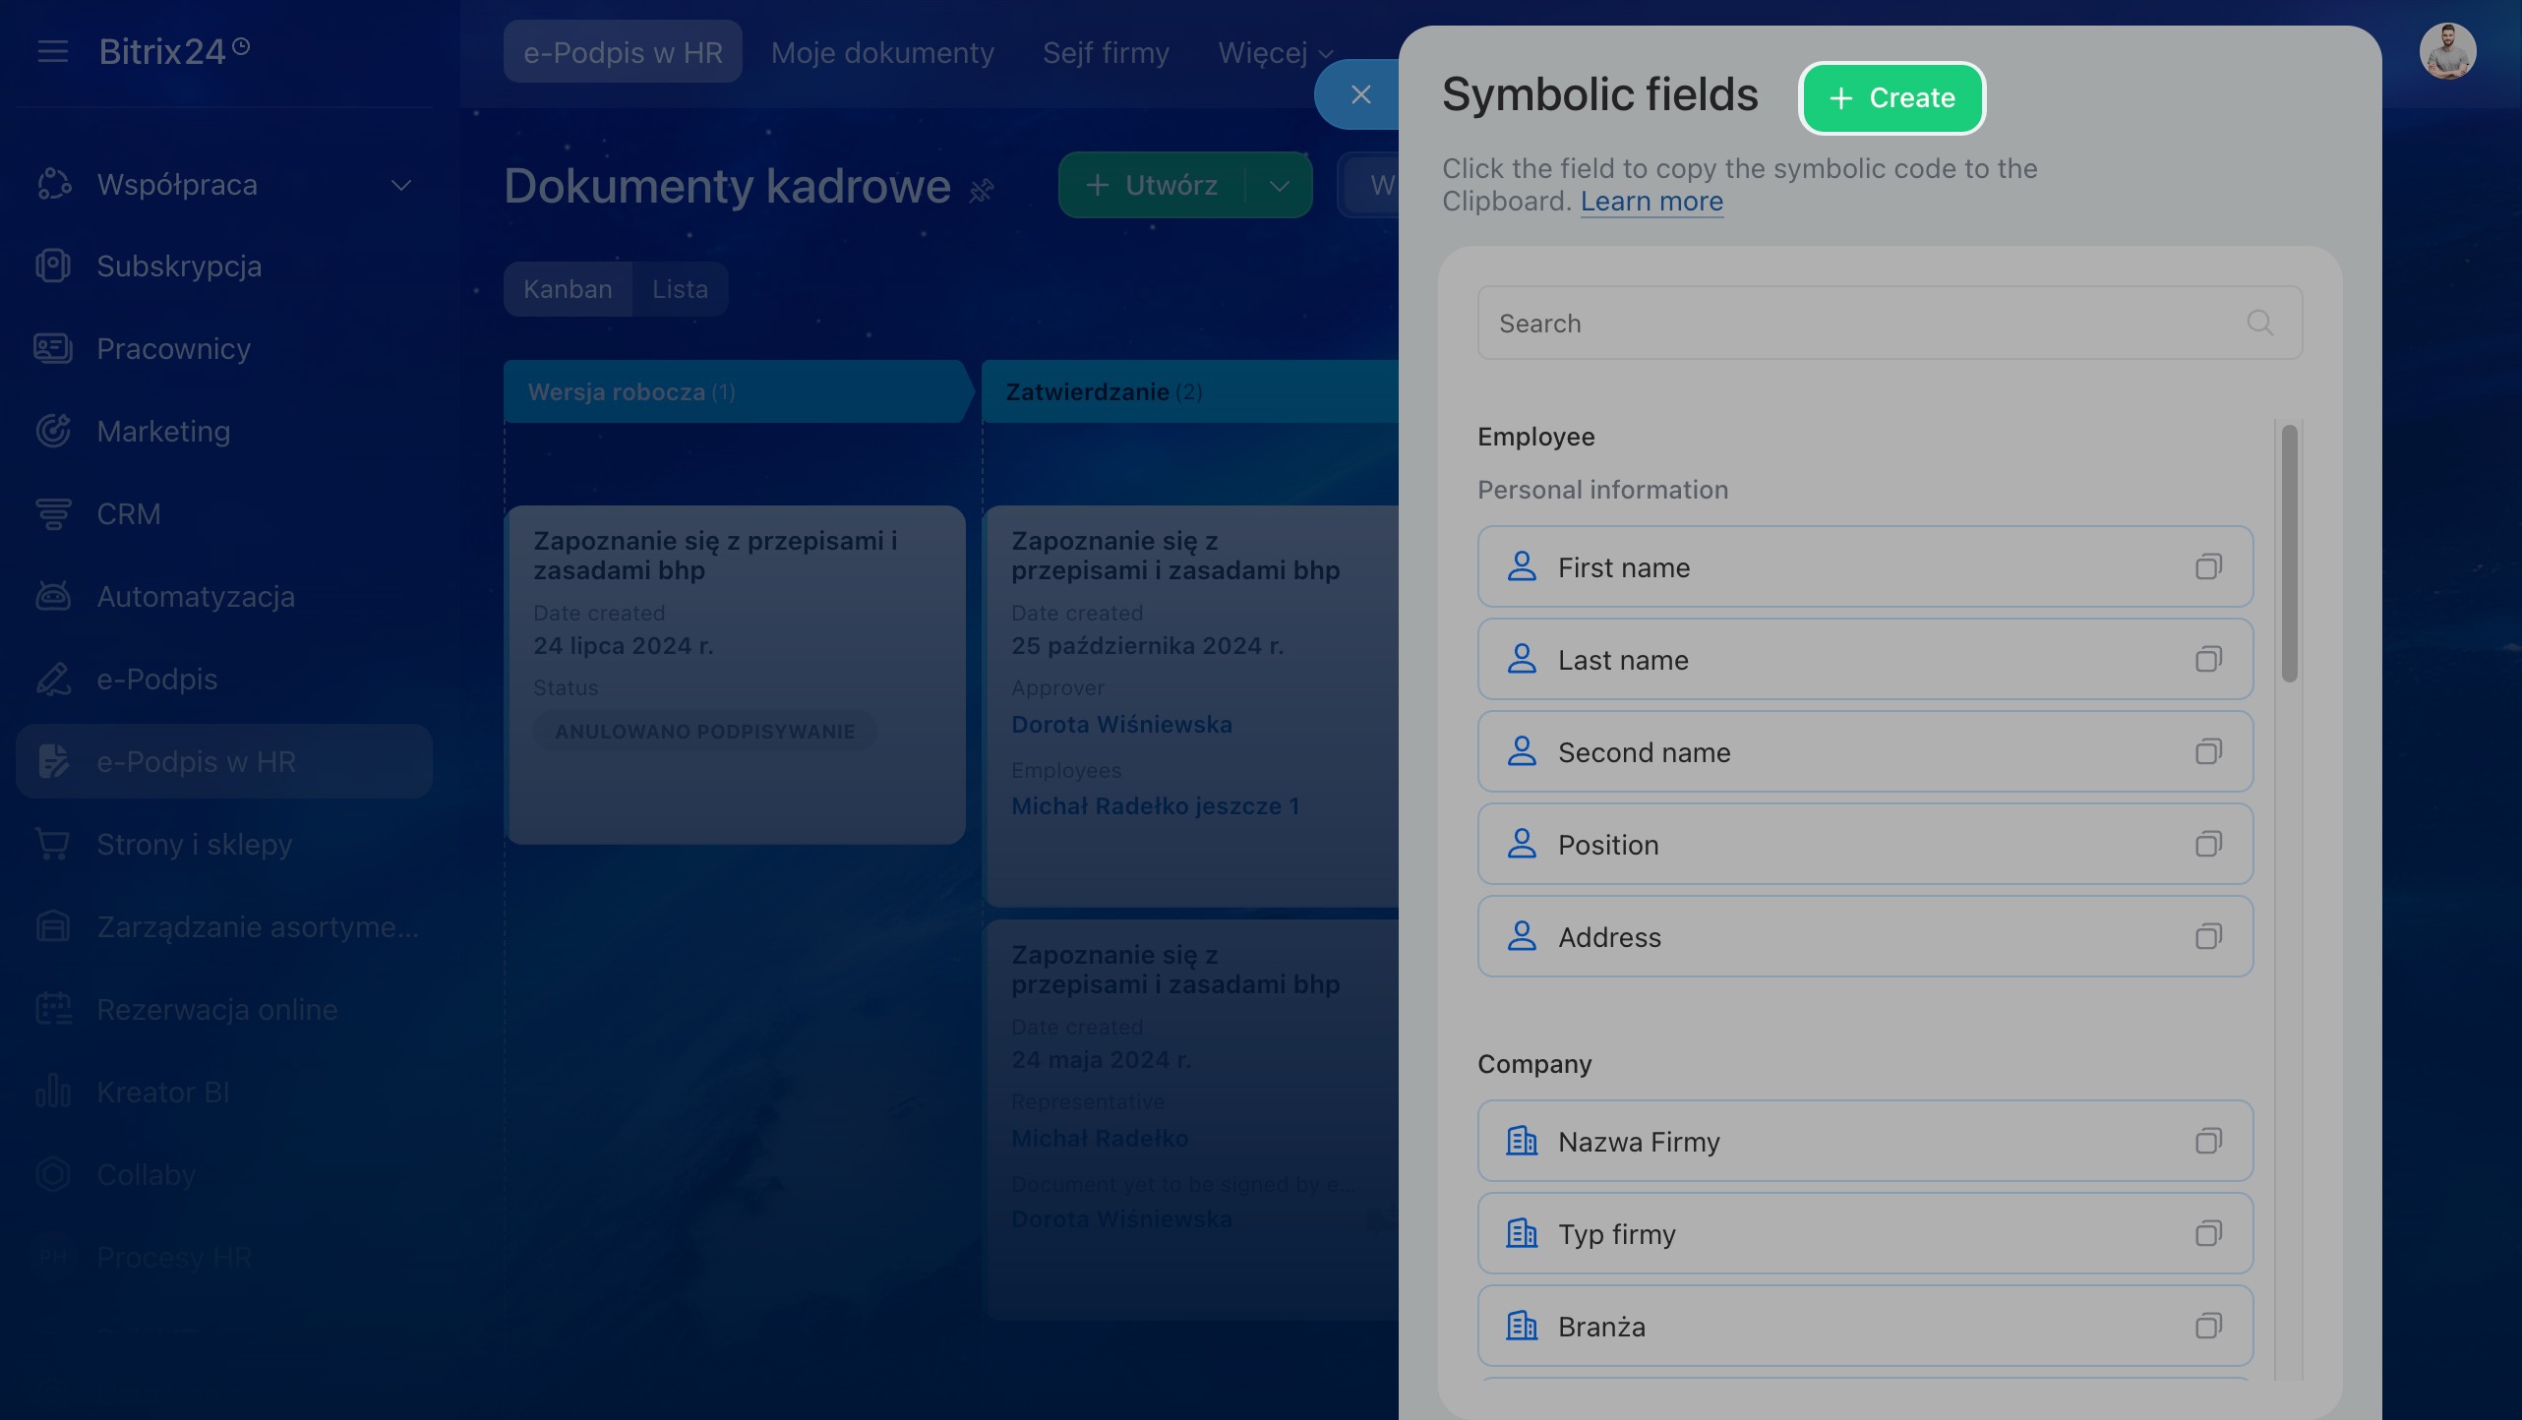Click the copy icon for First name
Image resolution: width=2522 pixels, height=1420 pixels.
2208,566
